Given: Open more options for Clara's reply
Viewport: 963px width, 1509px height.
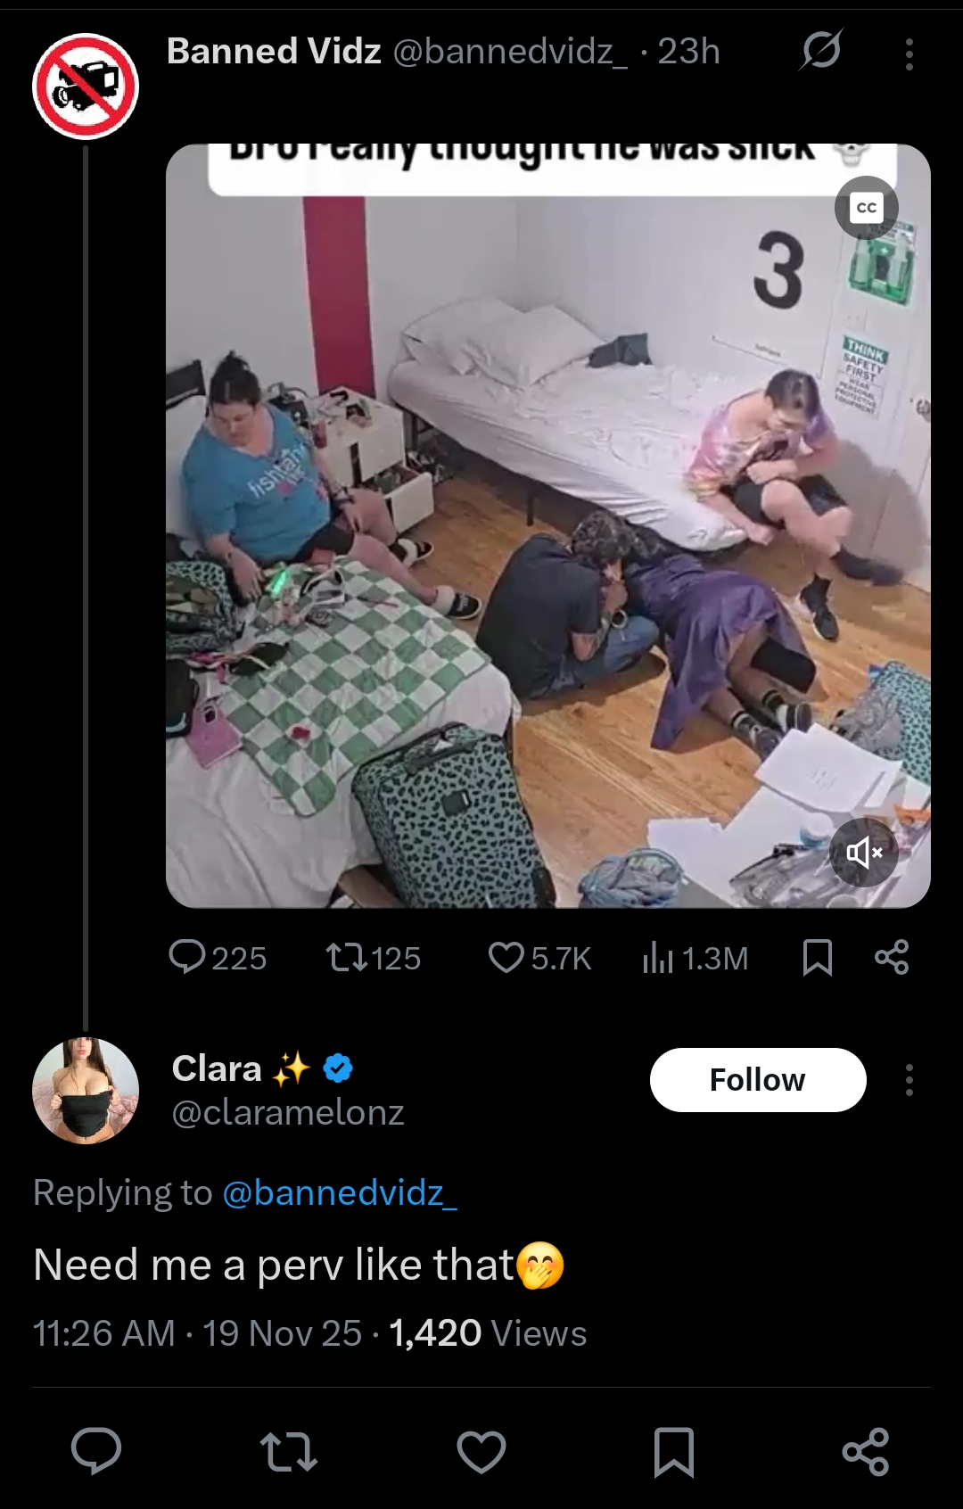Looking at the screenshot, I should click(x=909, y=1080).
